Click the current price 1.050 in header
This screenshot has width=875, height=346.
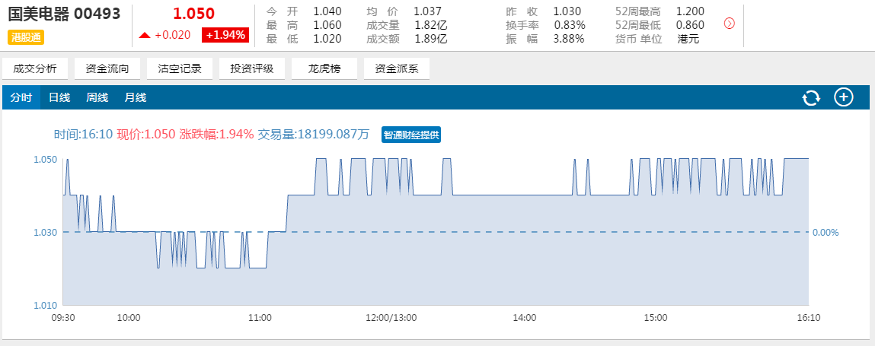(x=193, y=14)
